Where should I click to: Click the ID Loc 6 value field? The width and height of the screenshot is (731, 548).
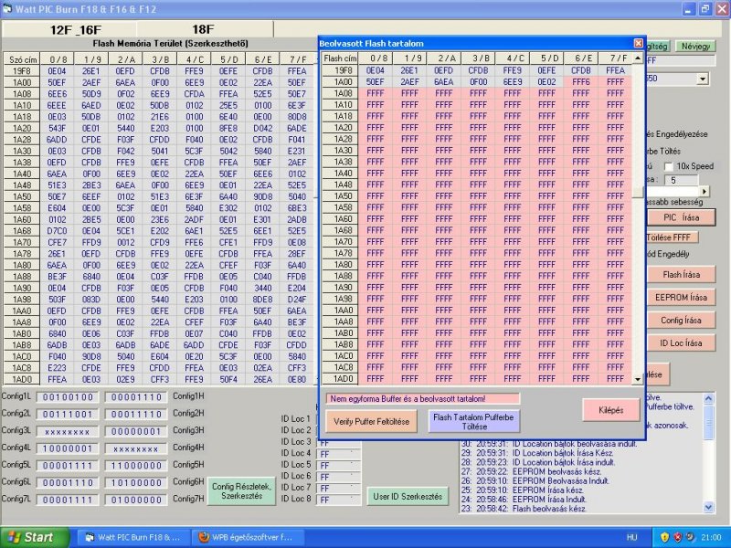pyautogui.click(x=338, y=477)
